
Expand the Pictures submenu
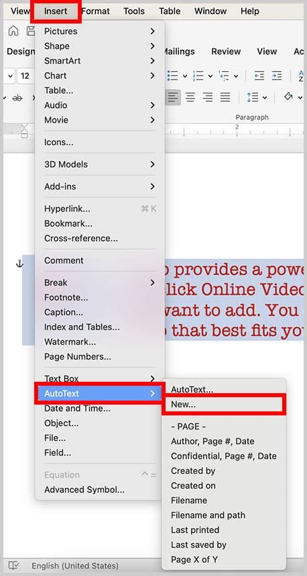coord(152,31)
